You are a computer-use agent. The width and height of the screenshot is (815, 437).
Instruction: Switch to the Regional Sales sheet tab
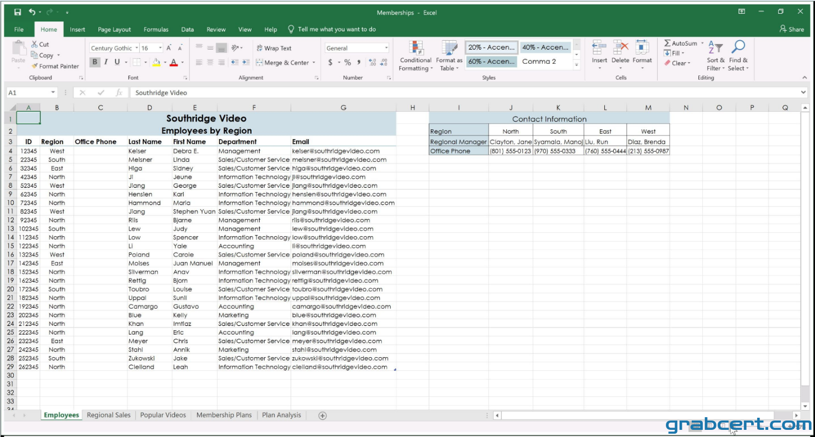pos(109,415)
